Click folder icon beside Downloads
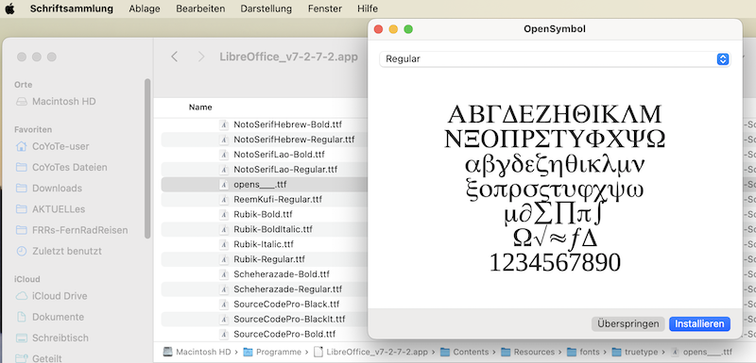Image resolution: width=756 pixels, height=363 pixels. coord(21,188)
